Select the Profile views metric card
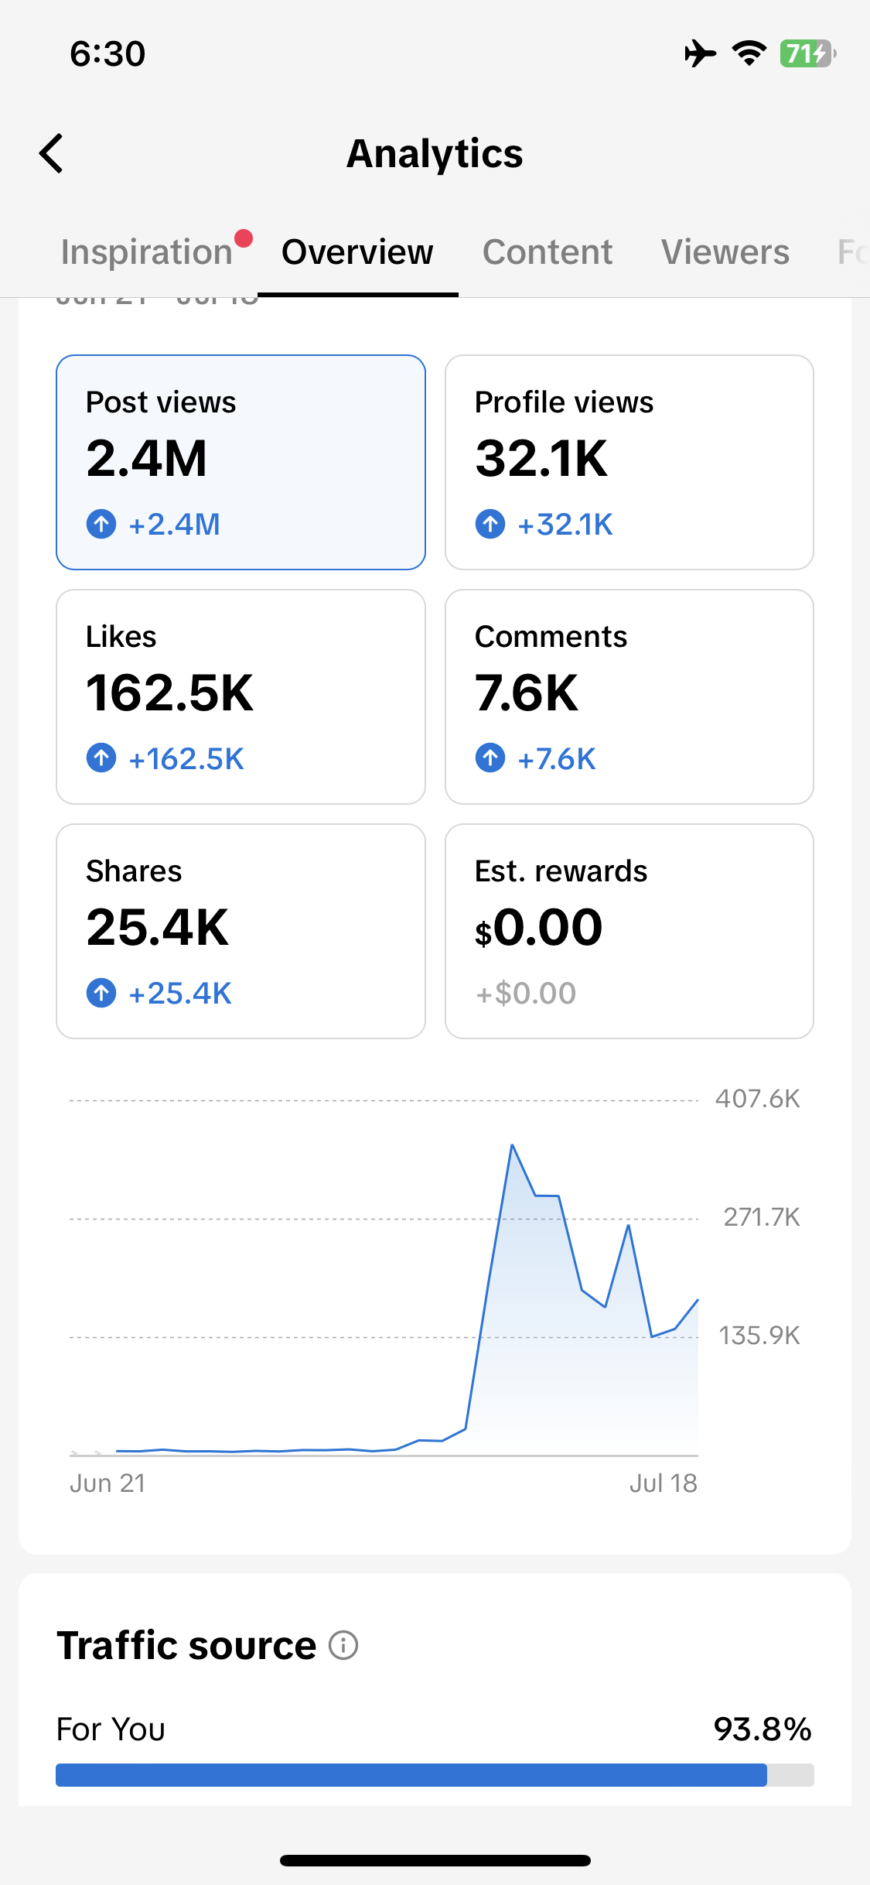 [629, 463]
